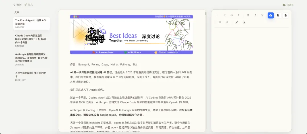Image resolution: width=307 pixels, height=134 pixels.
Task: Toggle italic formatting
Action: tap(255, 15)
